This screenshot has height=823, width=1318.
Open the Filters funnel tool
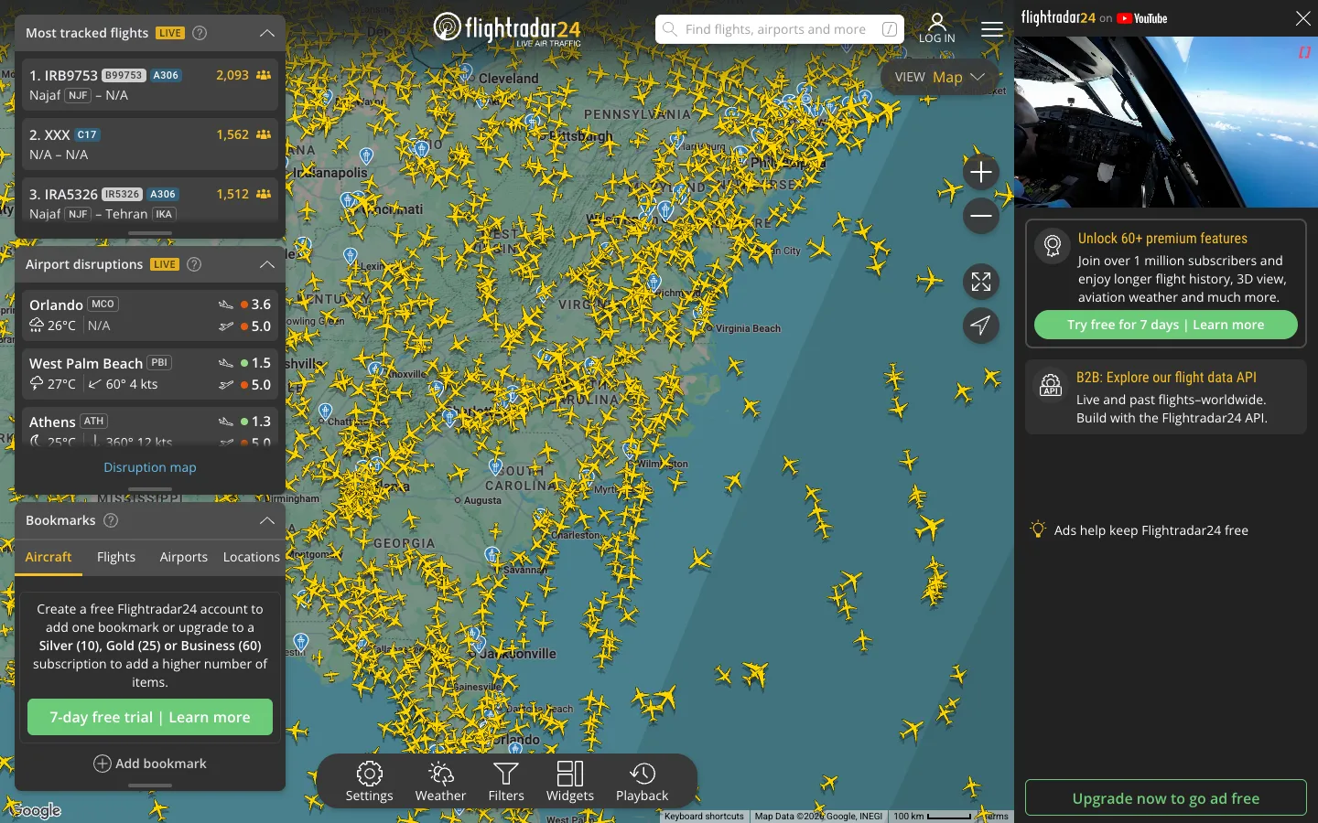(x=506, y=782)
